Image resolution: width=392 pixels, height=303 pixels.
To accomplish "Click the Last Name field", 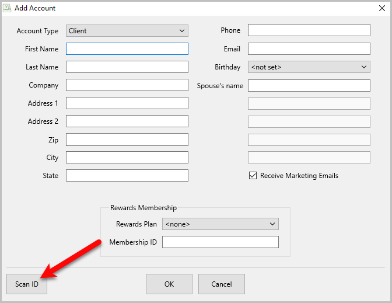I will coord(127,67).
